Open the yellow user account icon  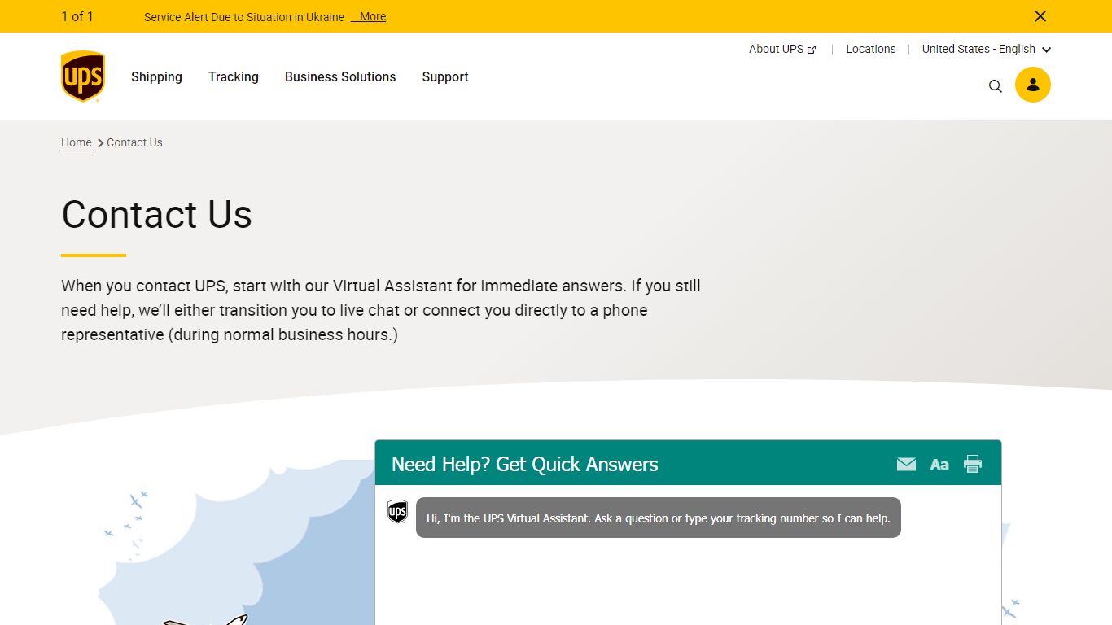click(x=1032, y=85)
